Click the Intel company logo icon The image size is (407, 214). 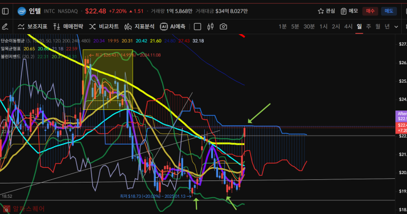(22, 11)
